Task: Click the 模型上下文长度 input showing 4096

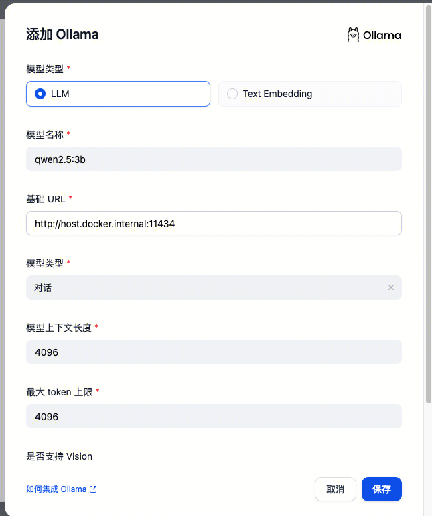Action: 214,352
